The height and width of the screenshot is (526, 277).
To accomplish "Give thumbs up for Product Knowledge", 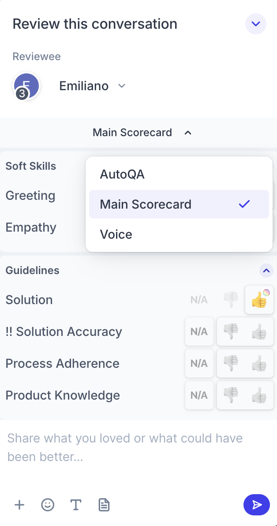I will 259,395.
